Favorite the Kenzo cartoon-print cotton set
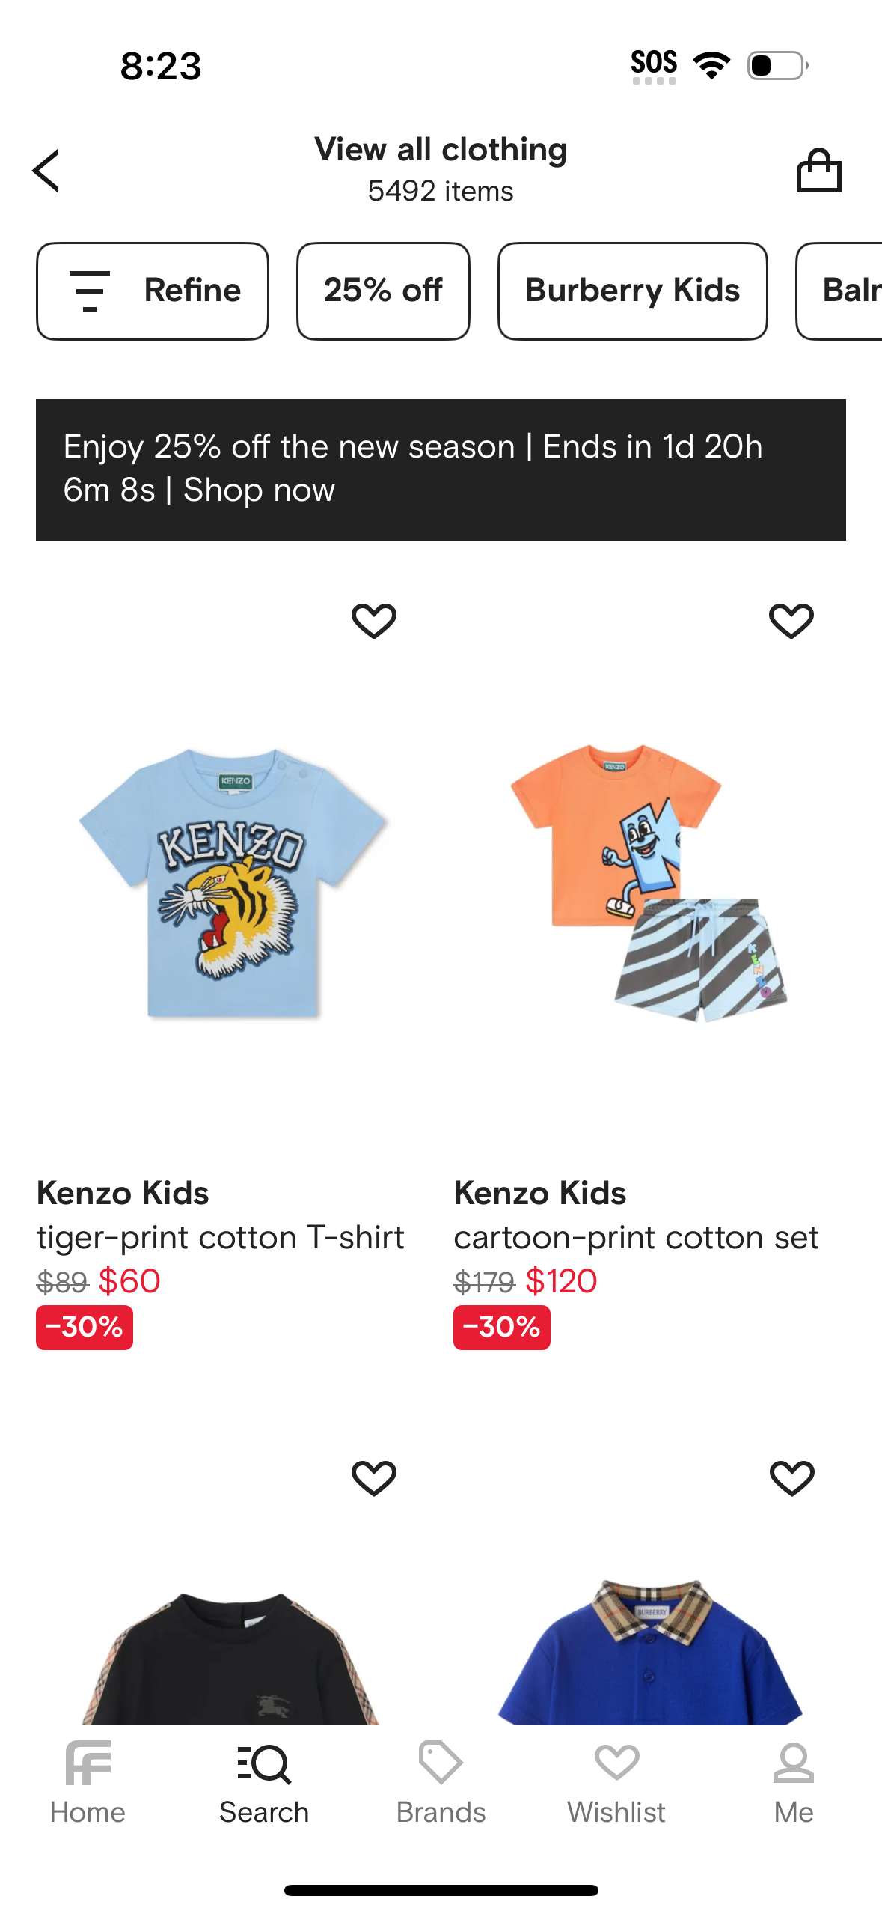882x1914 pixels. (x=791, y=621)
